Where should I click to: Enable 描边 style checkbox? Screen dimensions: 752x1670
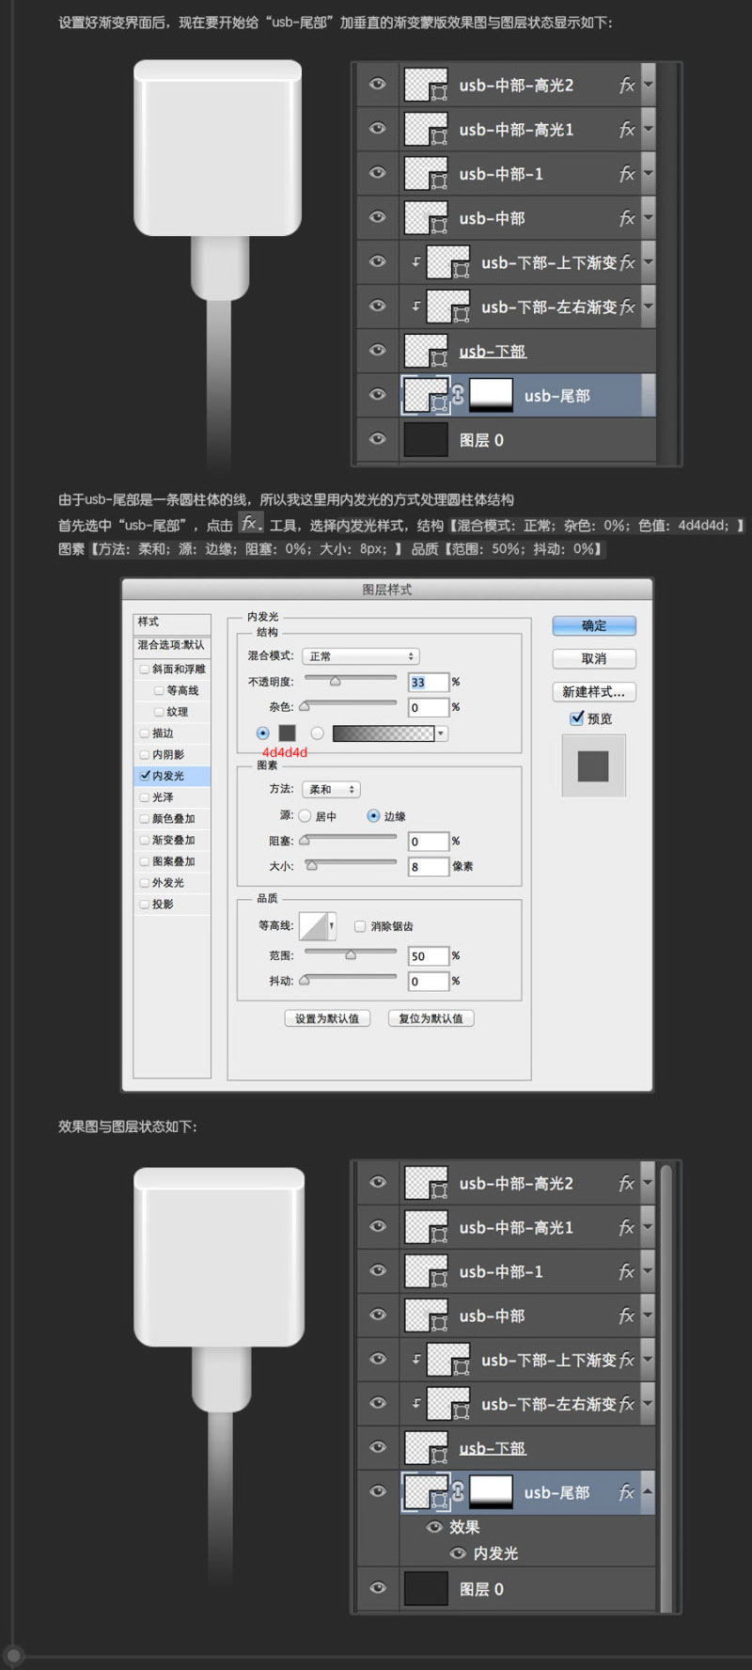pyautogui.click(x=145, y=733)
